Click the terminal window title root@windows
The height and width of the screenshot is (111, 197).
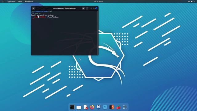65,8
